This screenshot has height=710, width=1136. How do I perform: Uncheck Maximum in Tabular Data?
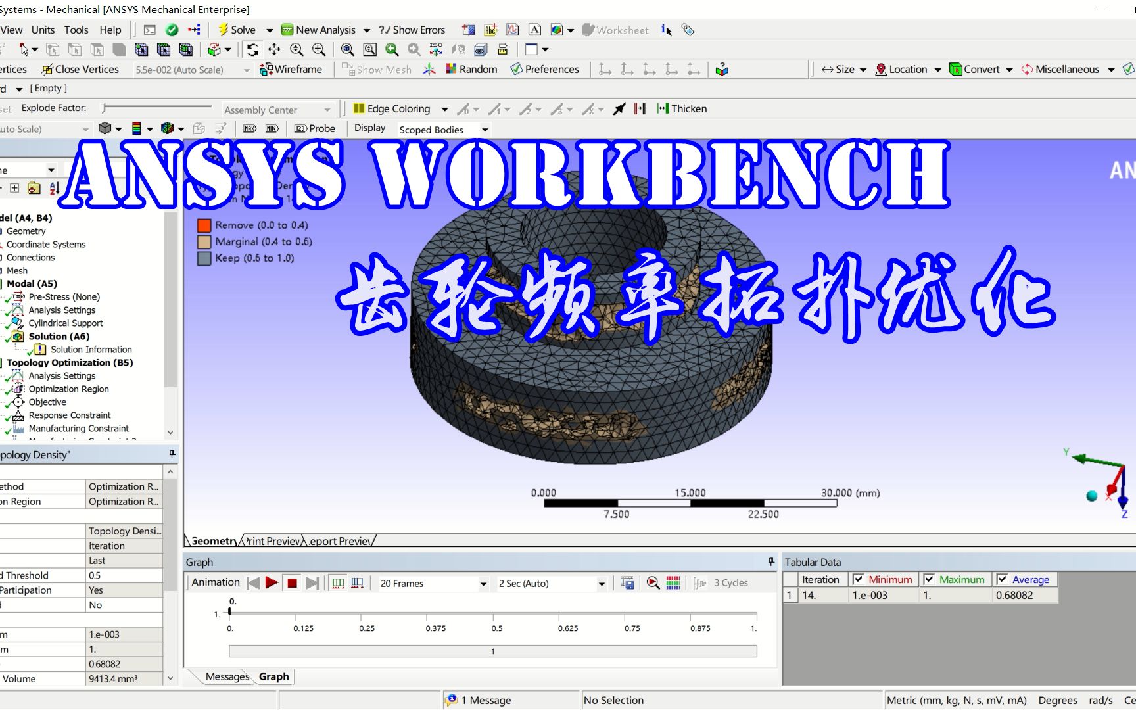pos(929,579)
